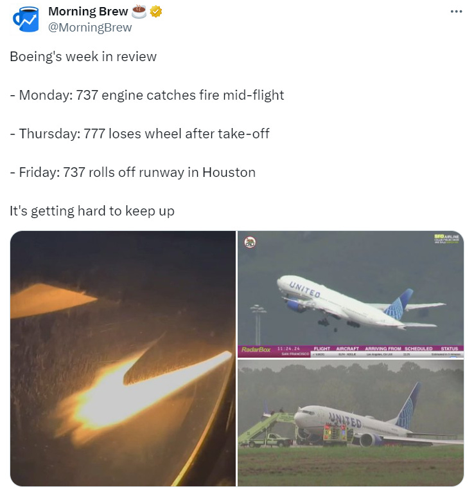The image size is (474, 496).
Task: Click the gold verified badge
Action: point(155,12)
